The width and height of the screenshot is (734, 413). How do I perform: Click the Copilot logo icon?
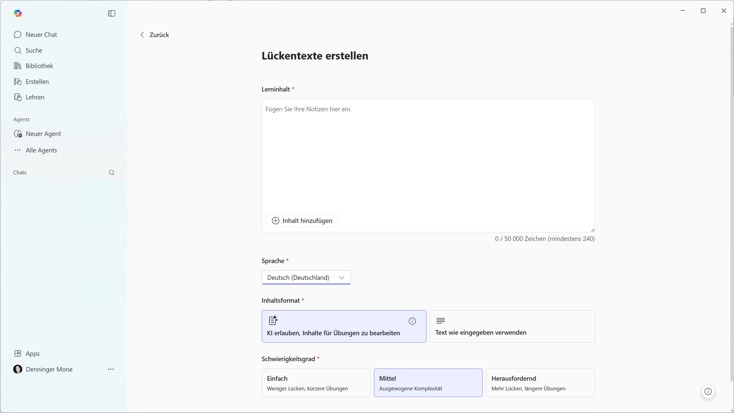18,13
